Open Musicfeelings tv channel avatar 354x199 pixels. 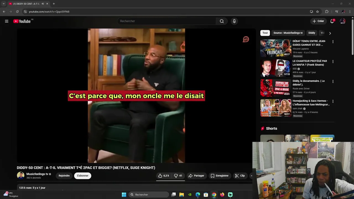(x=20, y=176)
